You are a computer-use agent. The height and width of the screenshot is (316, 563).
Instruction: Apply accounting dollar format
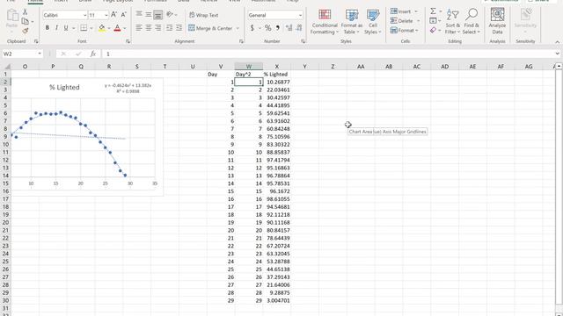pos(252,28)
